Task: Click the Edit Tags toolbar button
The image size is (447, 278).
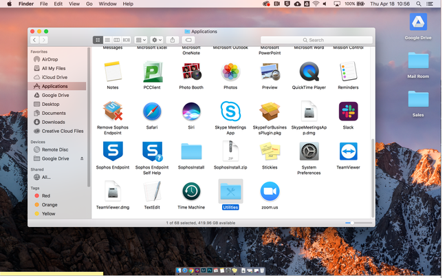Action: point(188,40)
